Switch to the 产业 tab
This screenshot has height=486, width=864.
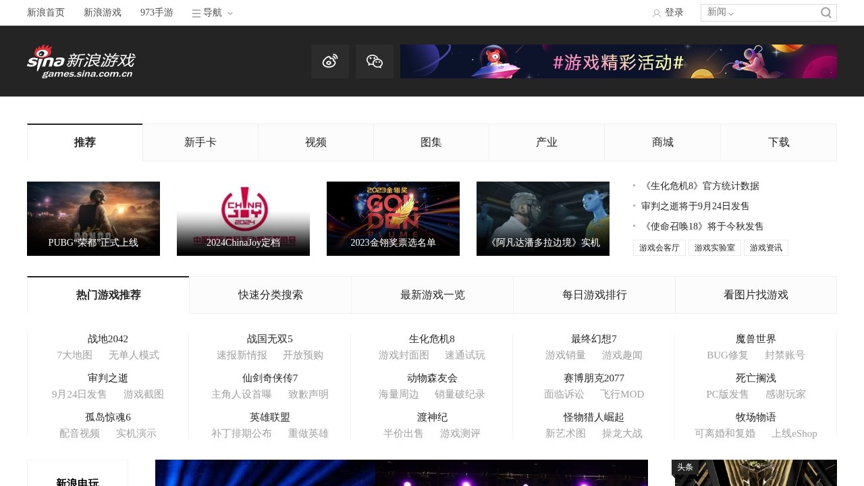pyautogui.click(x=547, y=142)
